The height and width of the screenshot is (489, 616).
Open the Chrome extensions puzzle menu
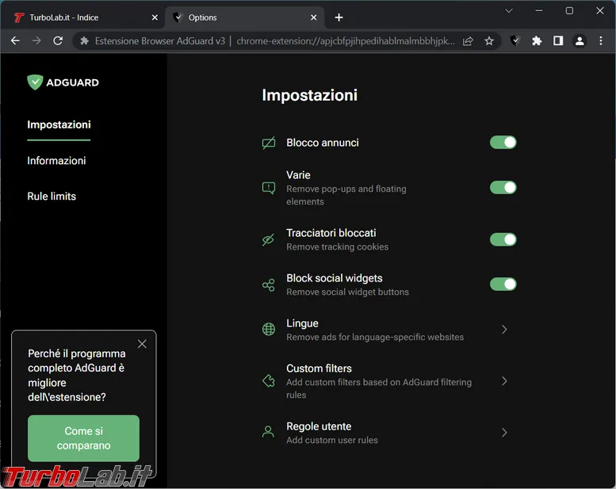click(537, 40)
